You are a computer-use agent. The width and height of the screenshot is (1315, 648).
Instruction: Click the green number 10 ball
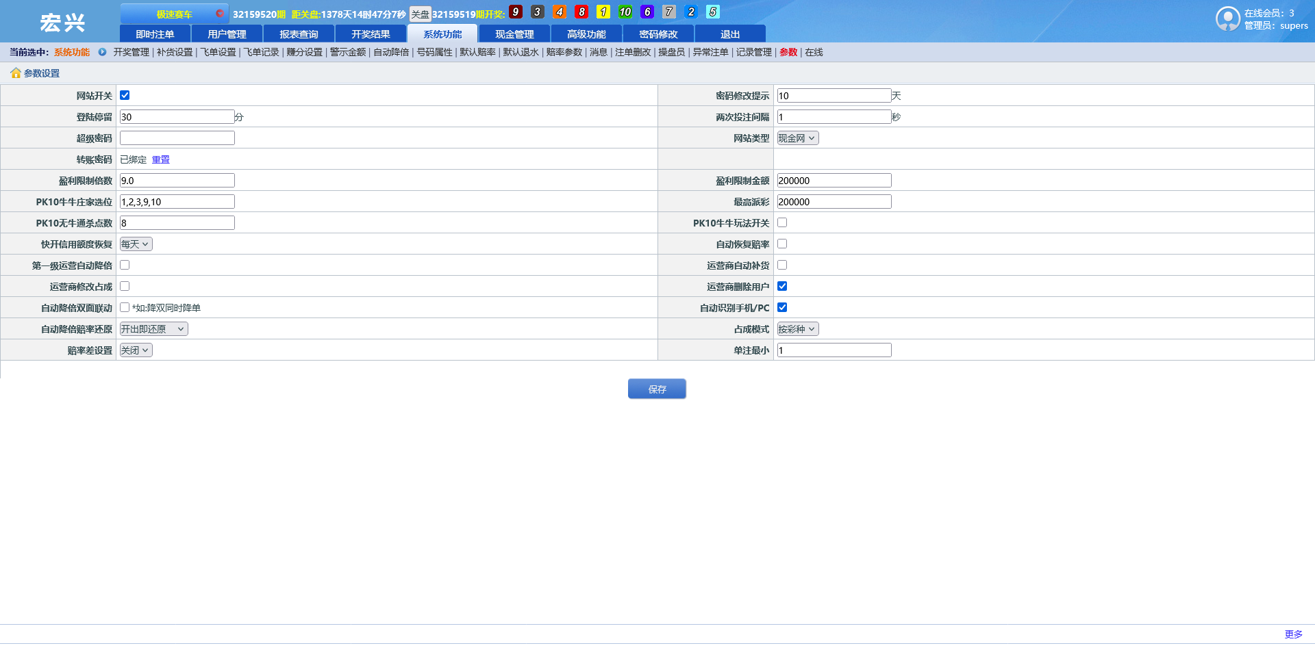(625, 12)
